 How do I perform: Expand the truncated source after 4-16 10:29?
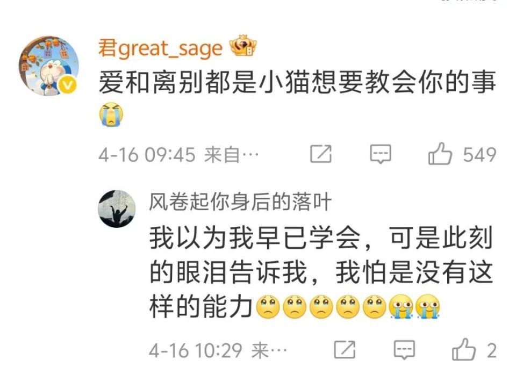[269, 350]
